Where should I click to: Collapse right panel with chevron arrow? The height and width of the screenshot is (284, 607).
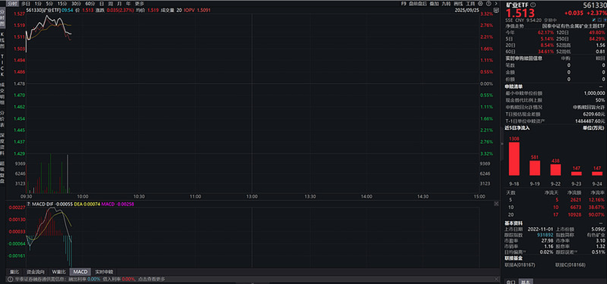tap(496, 3)
